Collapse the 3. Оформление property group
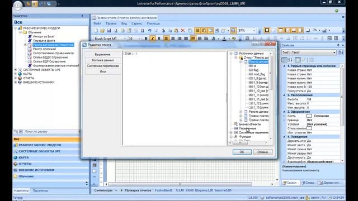This screenshot has width=358, height=201. coord(284,112)
